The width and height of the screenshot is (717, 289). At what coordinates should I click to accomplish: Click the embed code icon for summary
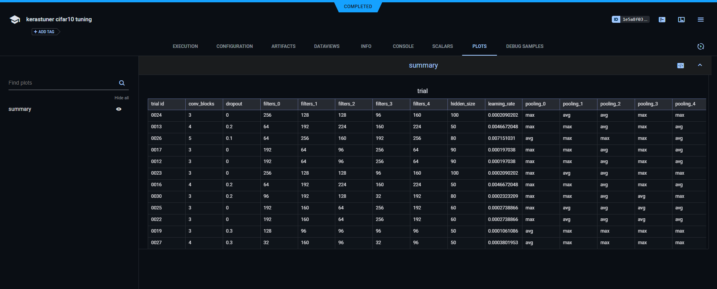click(680, 66)
